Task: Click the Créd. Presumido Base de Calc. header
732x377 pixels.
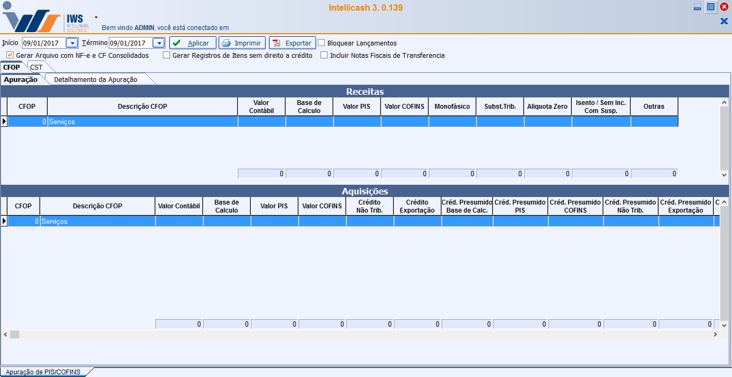Action: click(x=467, y=206)
